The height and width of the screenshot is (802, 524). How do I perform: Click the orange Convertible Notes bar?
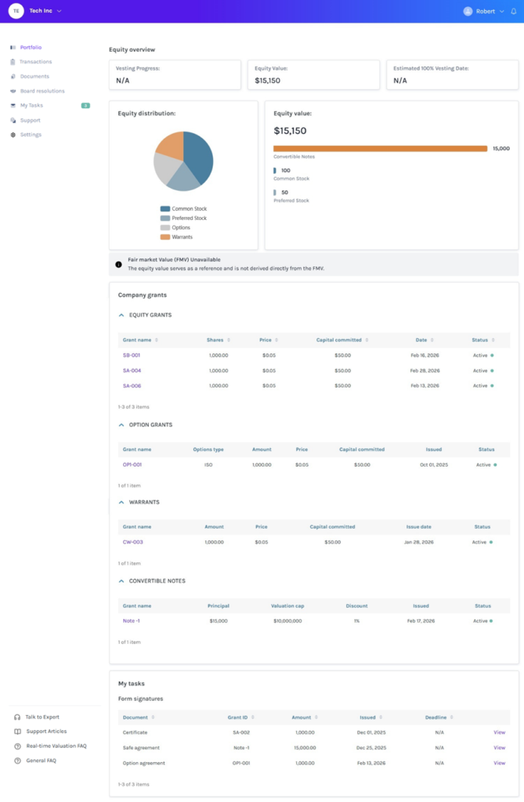pyautogui.click(x=380, y=148)
